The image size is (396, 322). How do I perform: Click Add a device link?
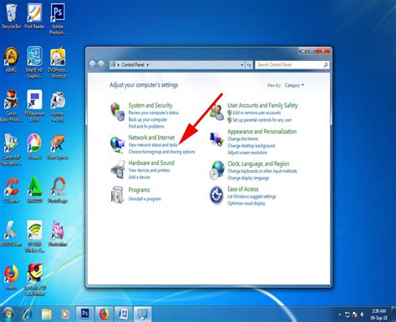139,177
